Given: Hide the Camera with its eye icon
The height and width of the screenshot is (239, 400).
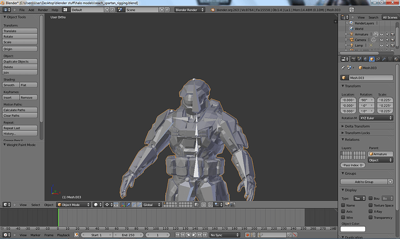Looking at the screenshot, I should point(381,40).
